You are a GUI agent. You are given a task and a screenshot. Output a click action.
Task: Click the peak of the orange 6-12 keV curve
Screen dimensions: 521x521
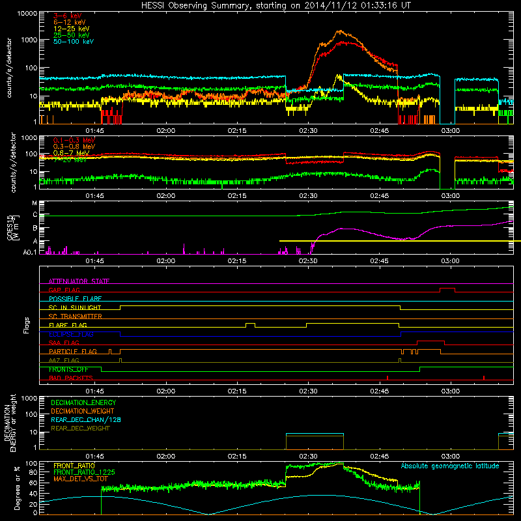(x=340, y=31)
